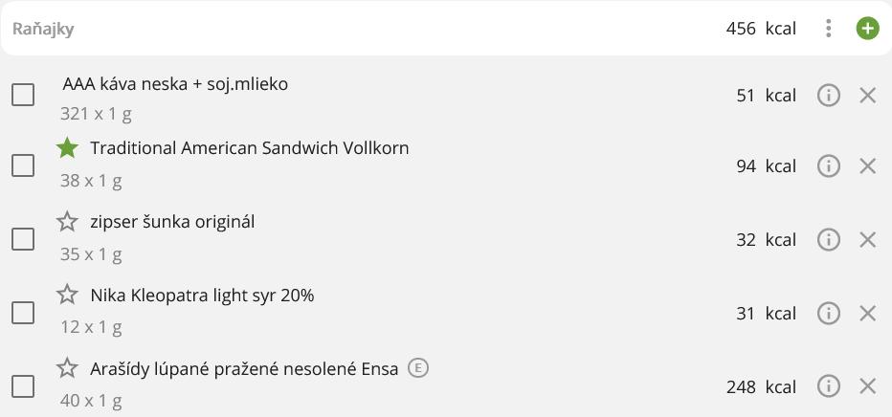Star the Nika Kleopatra light syr item

pyautogui.click(x=67, y=296)
